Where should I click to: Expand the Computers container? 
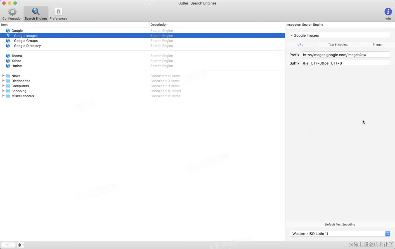3,86
